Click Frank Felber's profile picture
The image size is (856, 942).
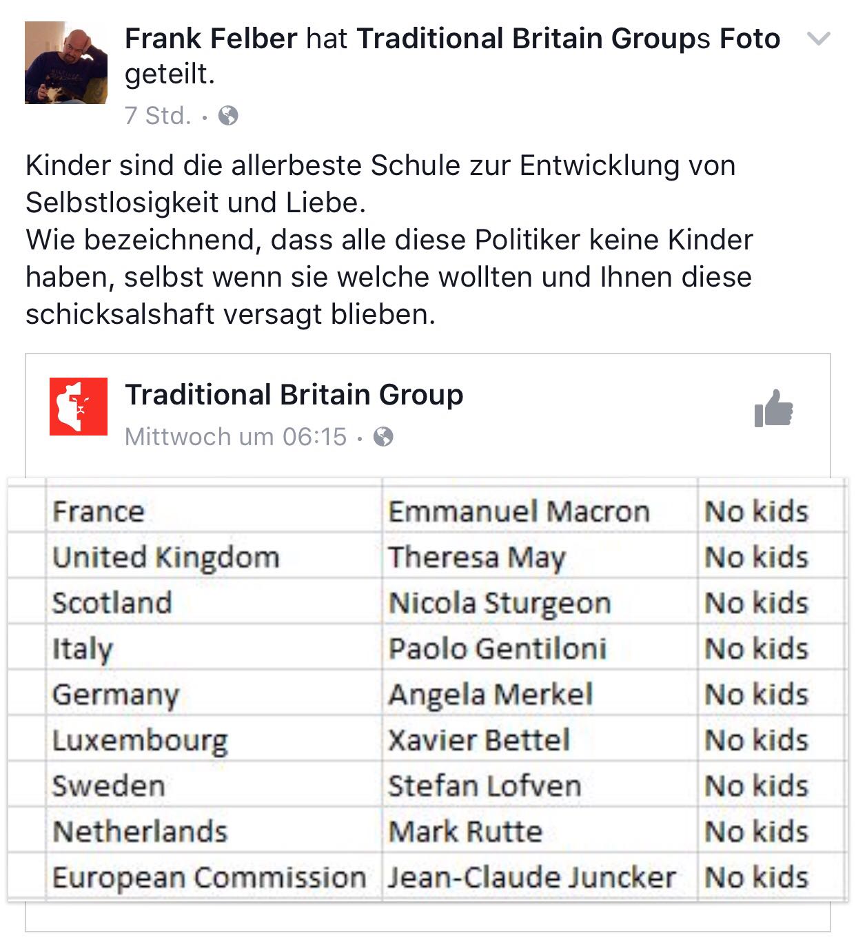(x=66, y=63)
